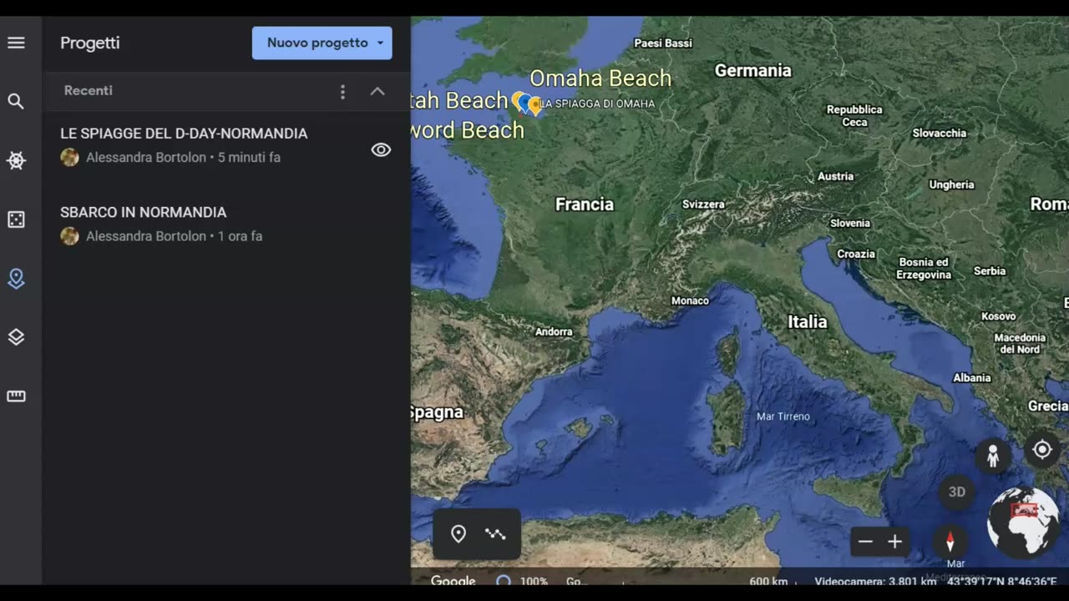Click Macedonia del Nord label

point(1020,344)
